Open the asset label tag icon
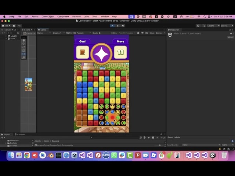Viewport: 235px width, 176px height. 232,141
